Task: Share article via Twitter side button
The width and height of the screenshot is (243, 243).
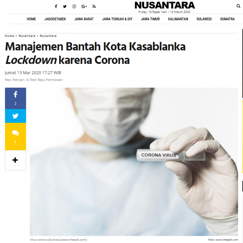Action: click(16, 116)
